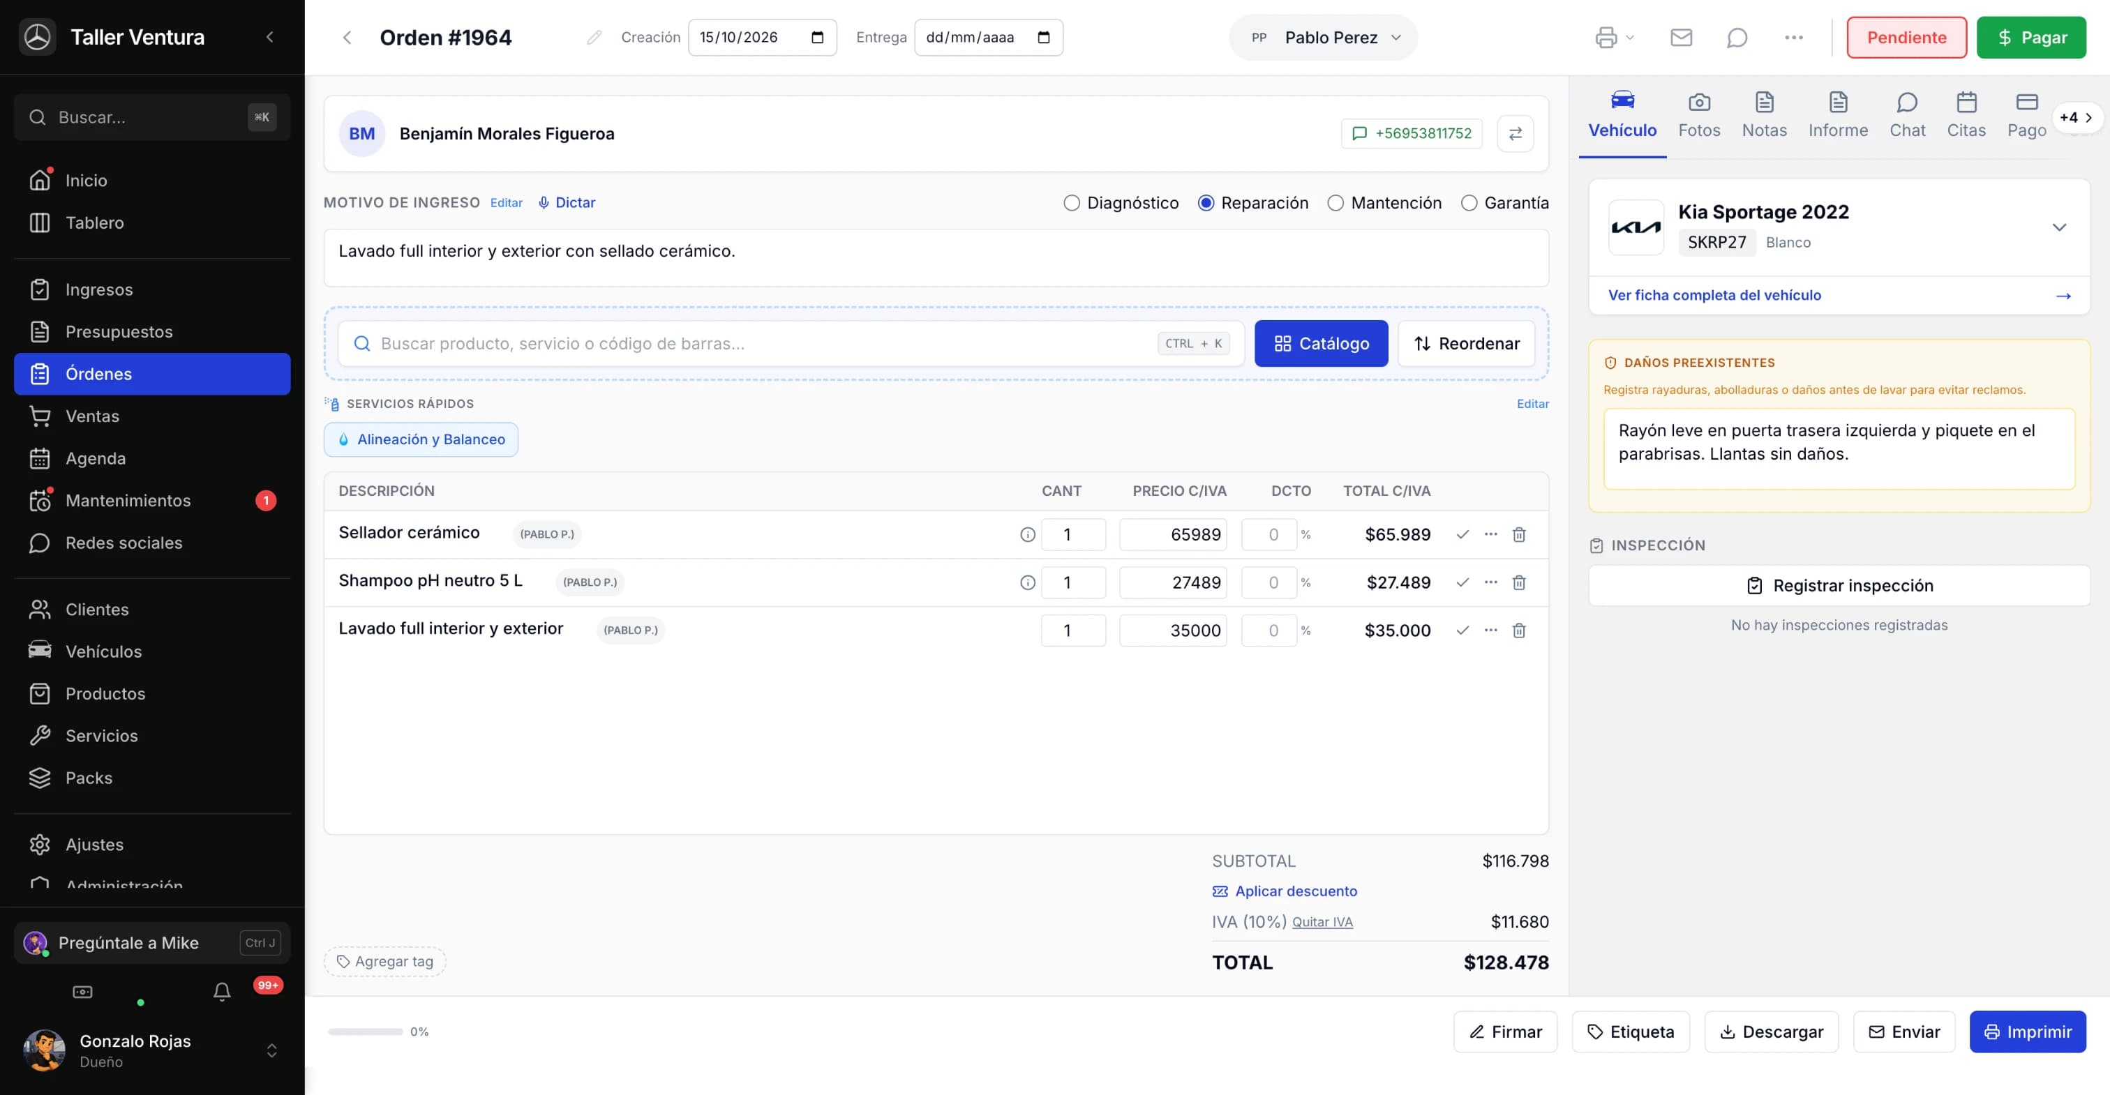The height and width of the screenshot is (1095, 2110).
Task: Open Mantenimientos in the sidebar
Action: 152,500
